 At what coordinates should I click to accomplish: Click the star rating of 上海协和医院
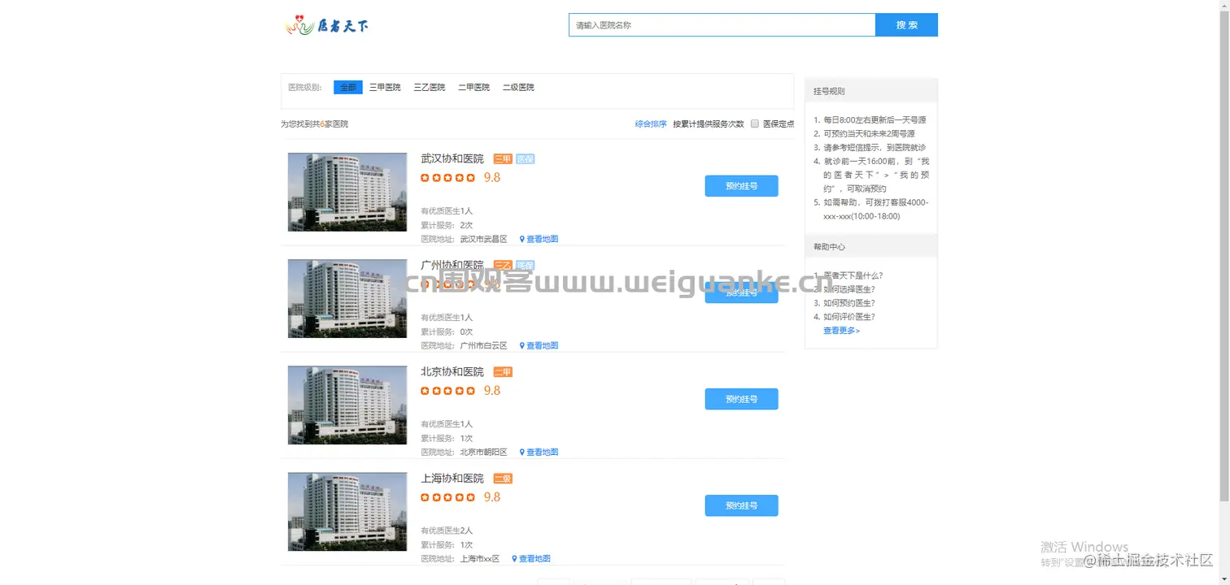point(448,497)
